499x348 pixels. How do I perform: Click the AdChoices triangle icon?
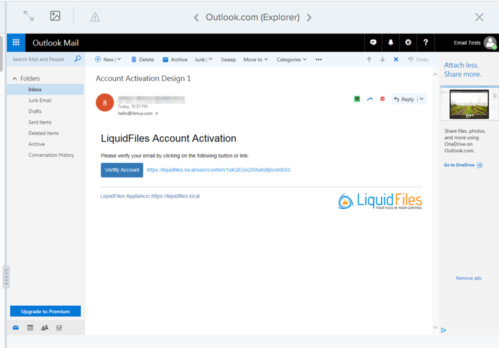443,330
